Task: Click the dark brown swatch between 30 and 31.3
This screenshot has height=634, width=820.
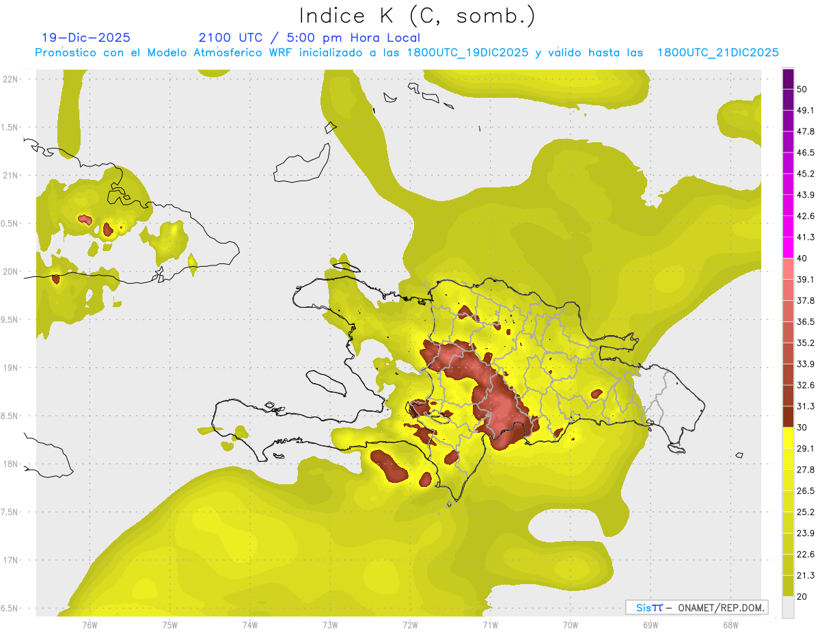Action: click(788, 417)
